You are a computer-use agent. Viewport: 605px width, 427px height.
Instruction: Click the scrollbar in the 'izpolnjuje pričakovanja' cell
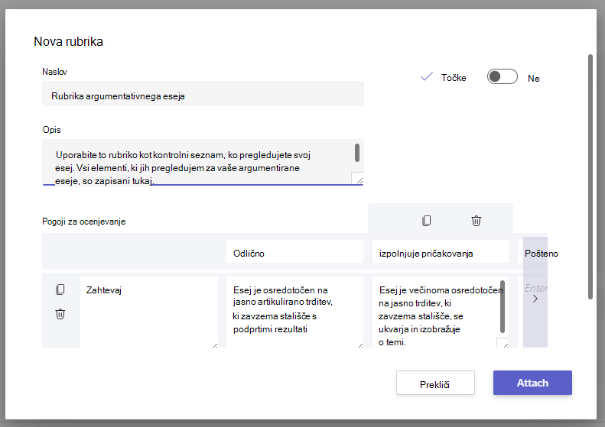point(503,307)
